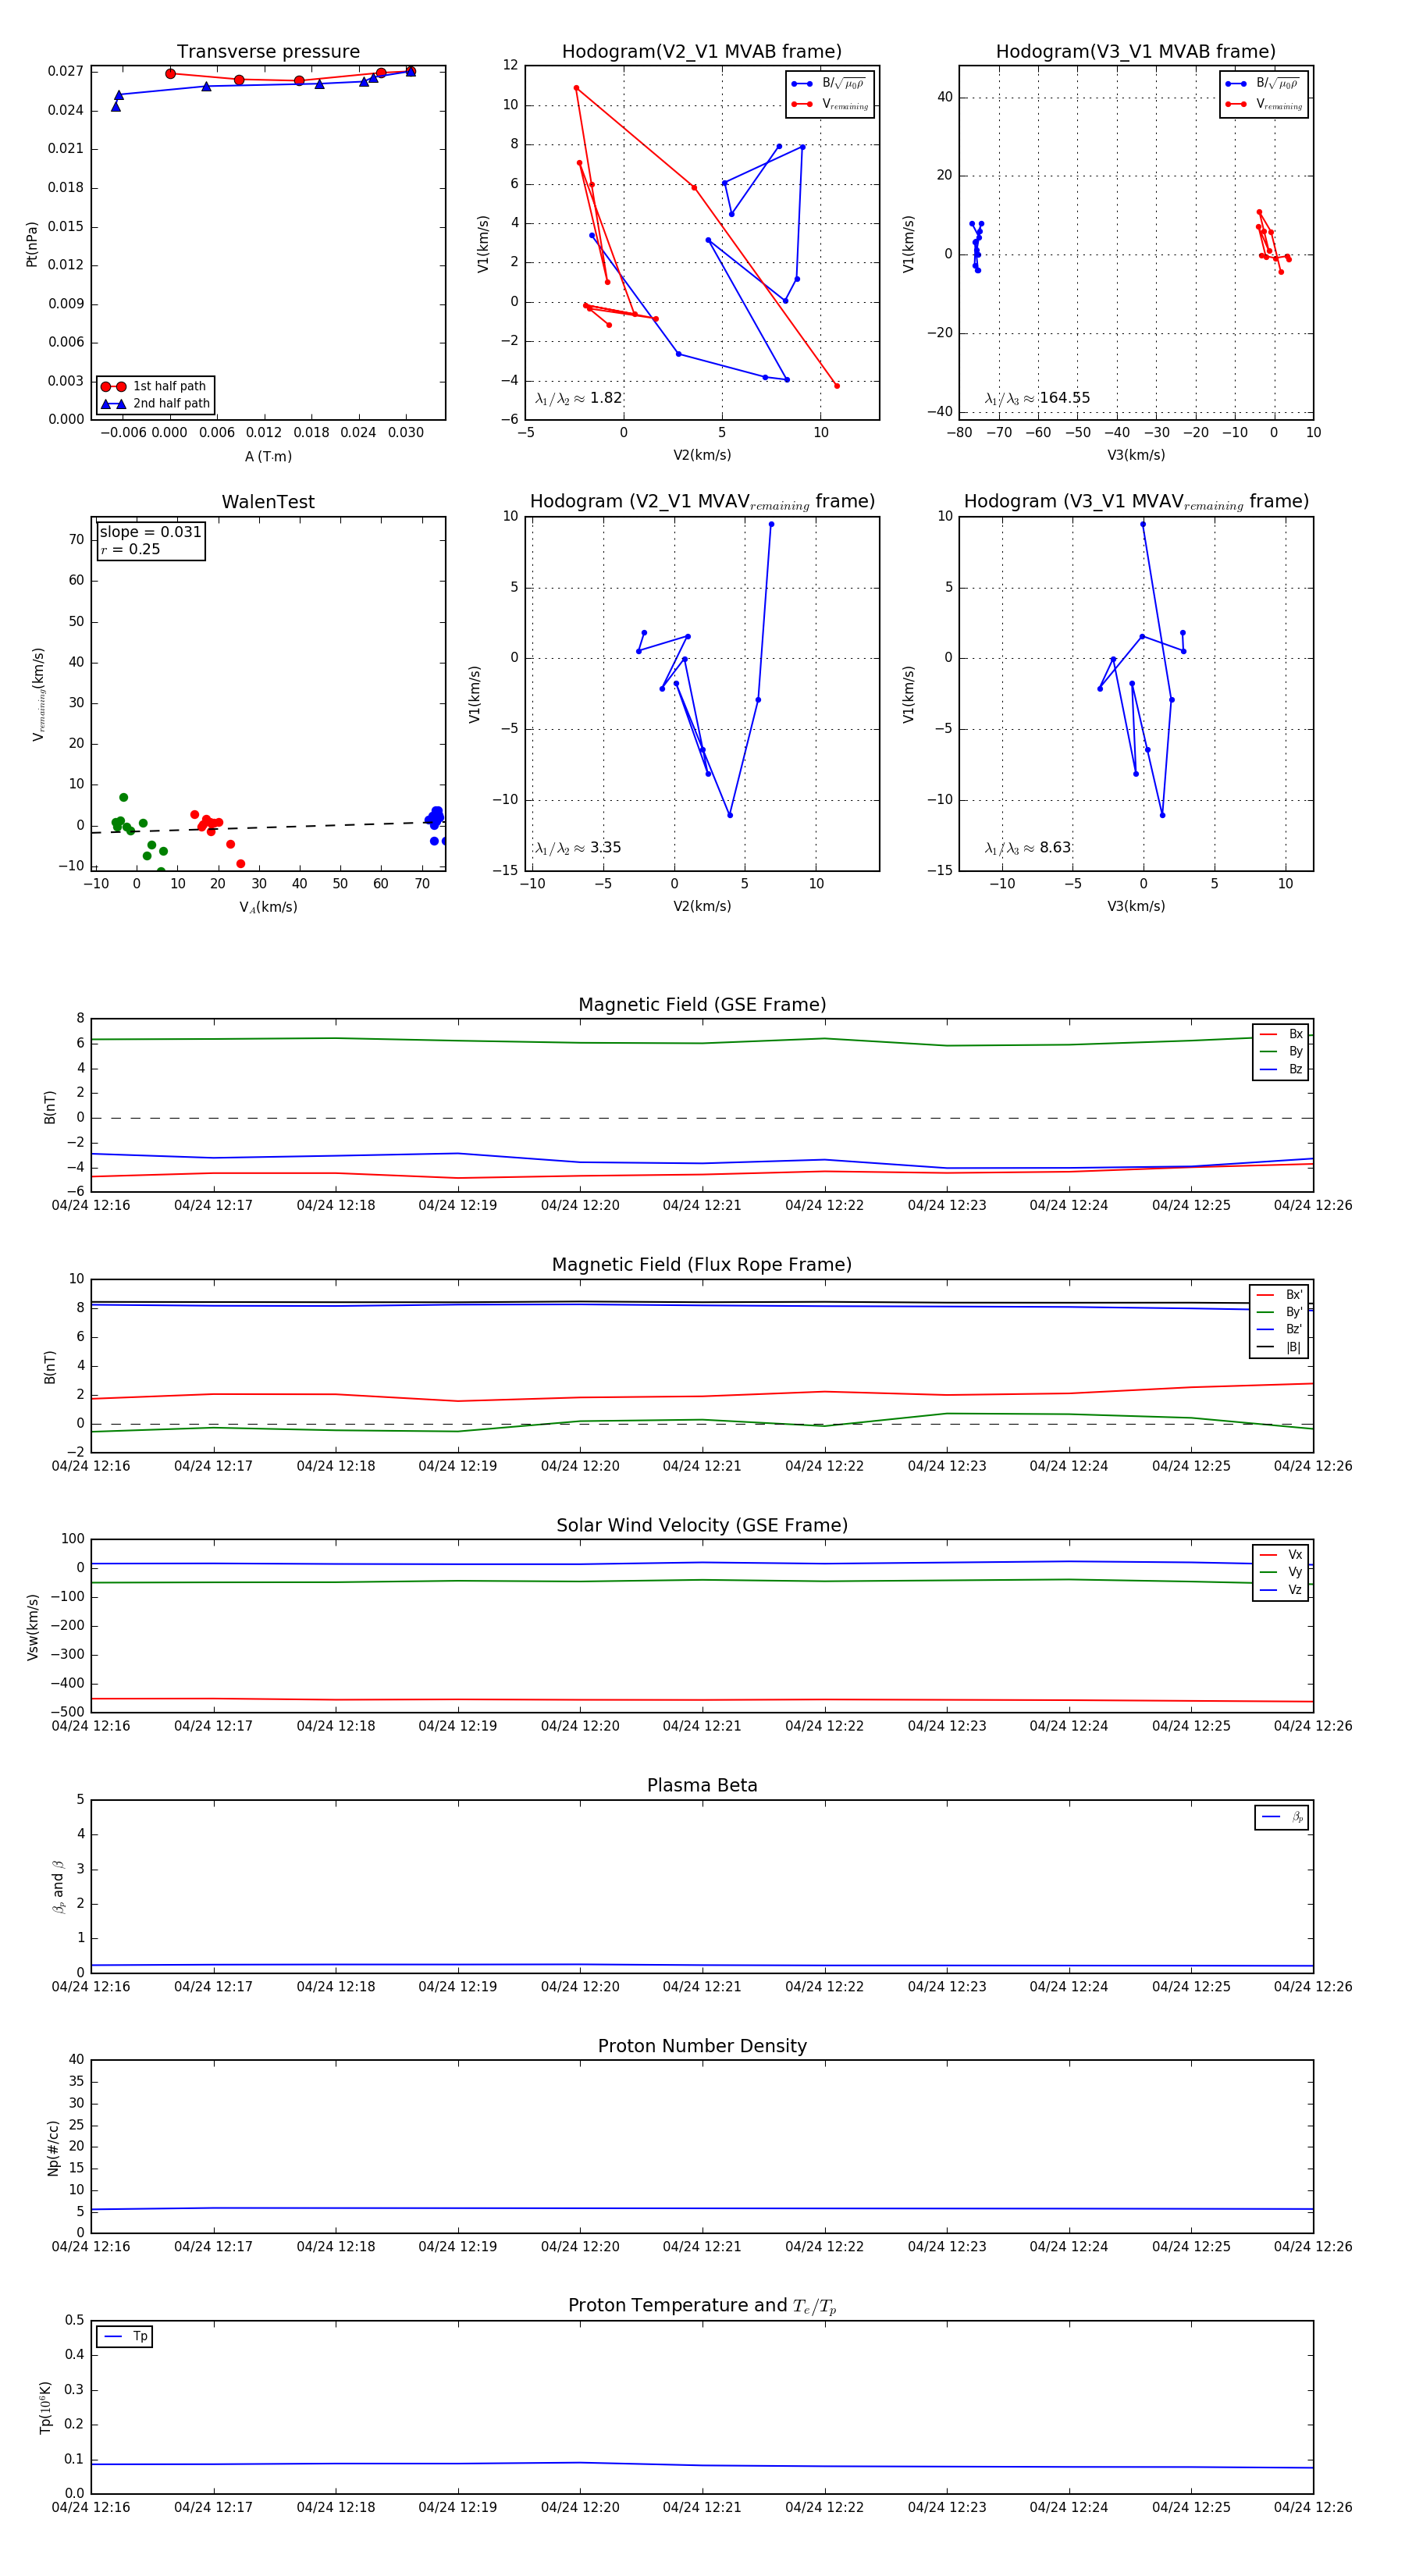Click the '1st half path' legend entry
The height and width of the screenshot is (2576, 1405).
pyautogui.click(x=155, y=386)
